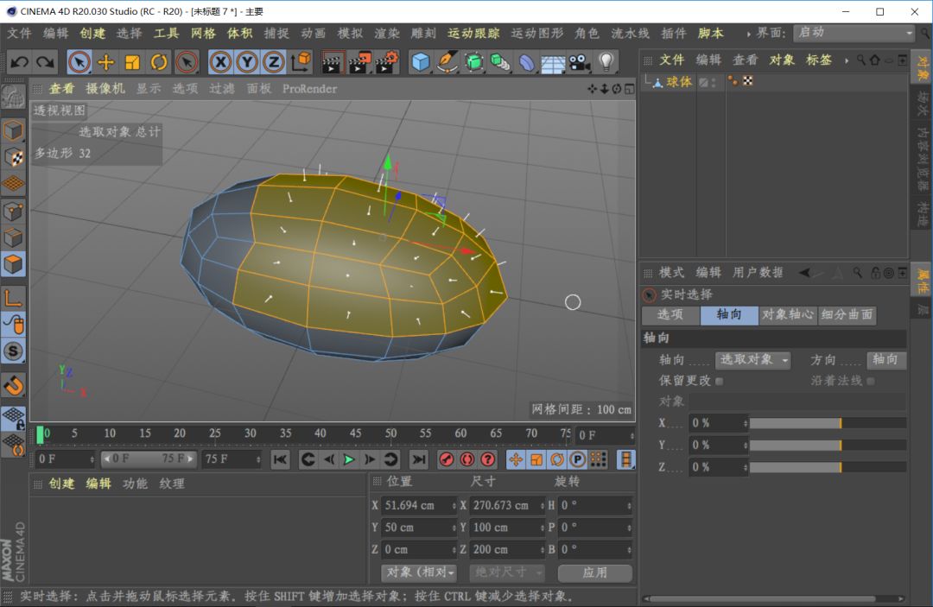Image resolution: width=933 pixels, height=607 pixels.
Task: Click the 应用 button
Action: click(594, 572)
